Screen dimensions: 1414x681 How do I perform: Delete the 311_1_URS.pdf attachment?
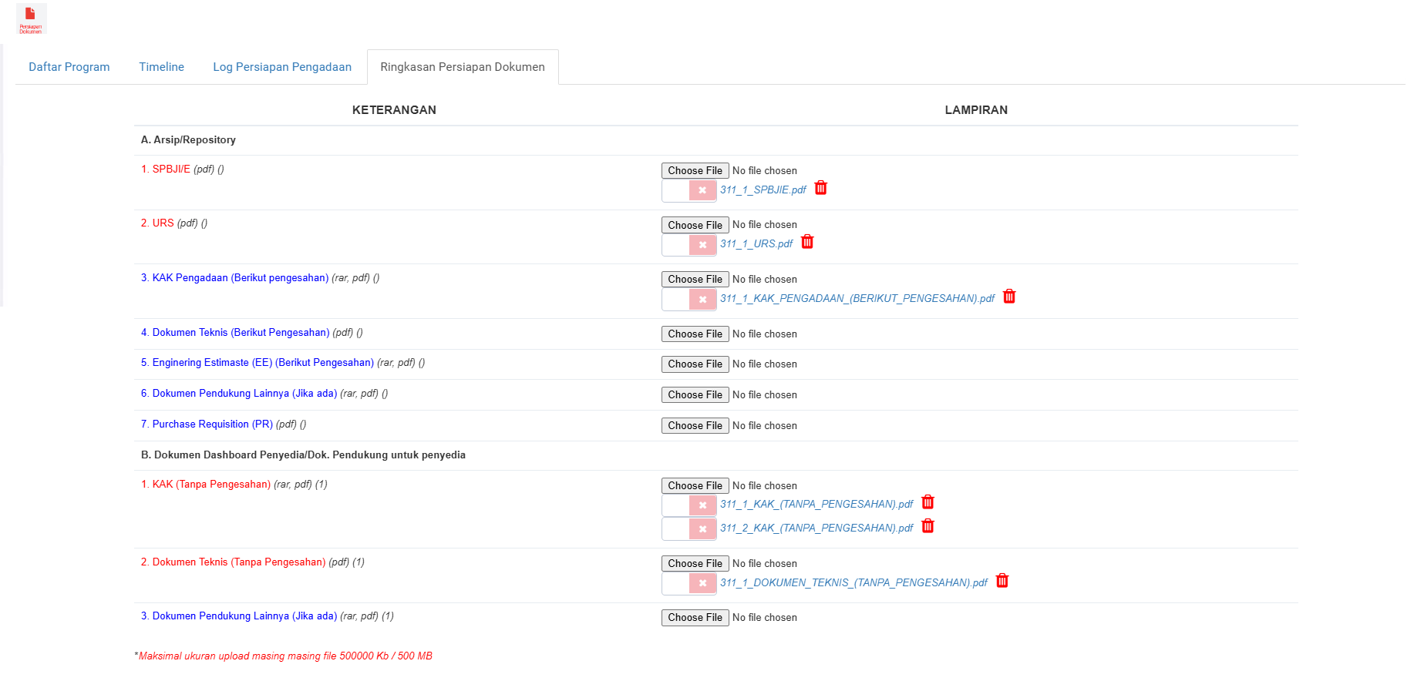pyautogui.click(x=807, y=242)
